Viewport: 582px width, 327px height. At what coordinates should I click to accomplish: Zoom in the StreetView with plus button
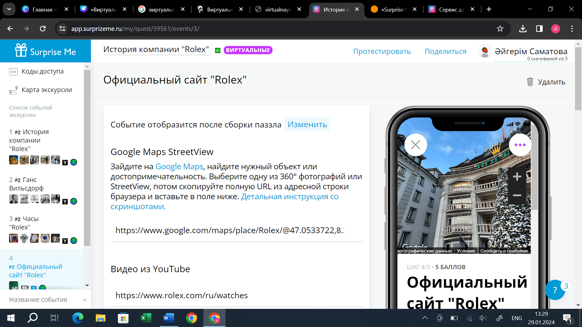[x=517, y=177]
